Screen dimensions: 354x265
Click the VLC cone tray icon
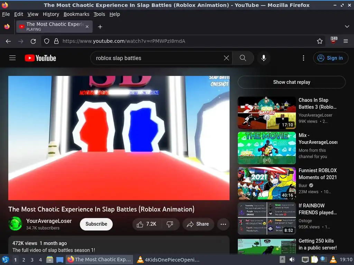(333, 259)
